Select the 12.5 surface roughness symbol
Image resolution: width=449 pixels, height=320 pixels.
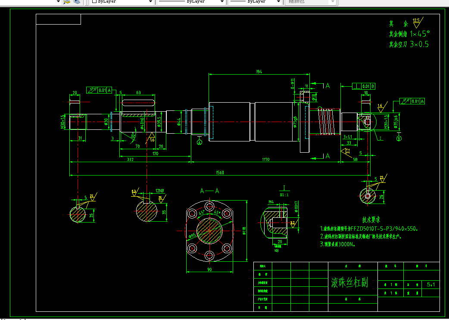pos(417,22)
